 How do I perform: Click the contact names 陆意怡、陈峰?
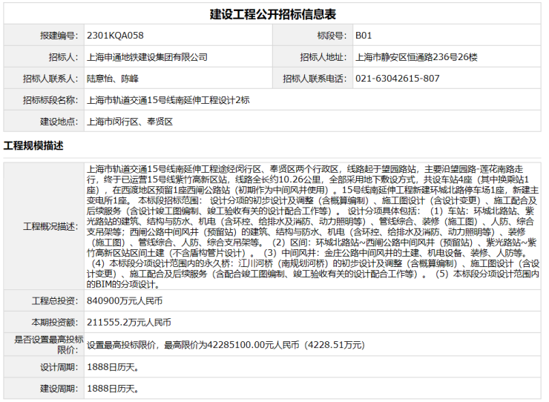tap(112, 79)
